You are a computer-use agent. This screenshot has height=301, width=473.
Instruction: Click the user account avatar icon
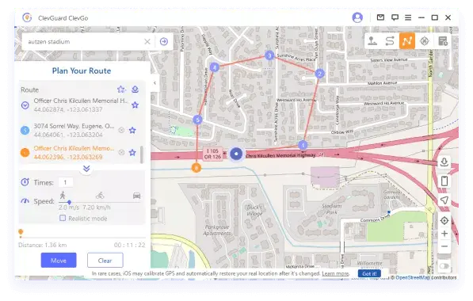pyautogui.click(x=357, y=17)
